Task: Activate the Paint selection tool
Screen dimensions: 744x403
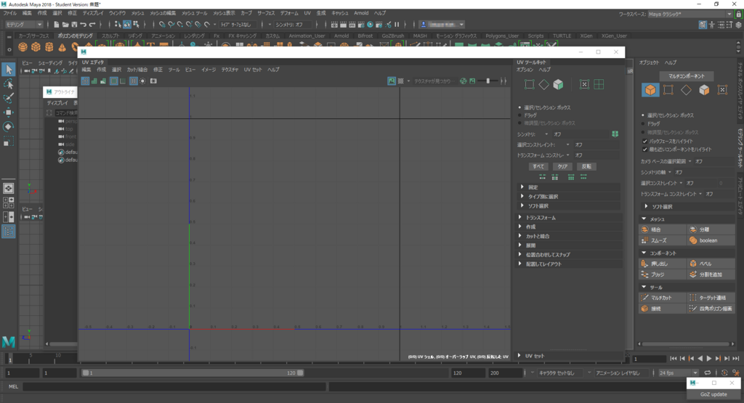Action: [x=9, y=98]
